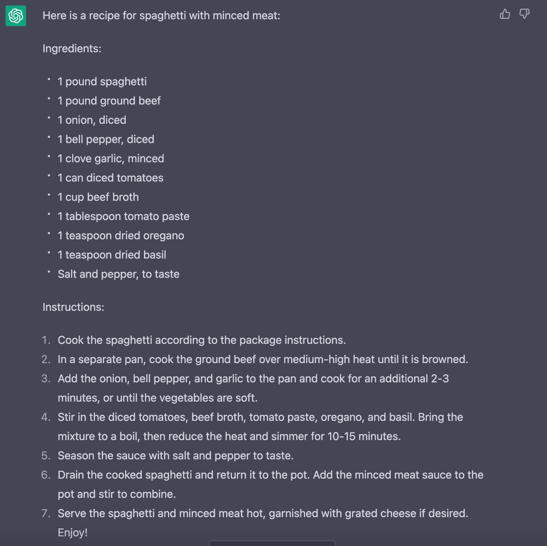Image resolution: width=547 pixels, height=546 pixels.
Task: Click the "1 teaspoon dried oregano" list item
Action: click(121, 236)
